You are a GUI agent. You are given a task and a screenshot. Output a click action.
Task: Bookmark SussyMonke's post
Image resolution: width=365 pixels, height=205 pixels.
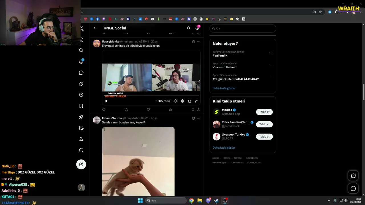click(x=193, y=110)
